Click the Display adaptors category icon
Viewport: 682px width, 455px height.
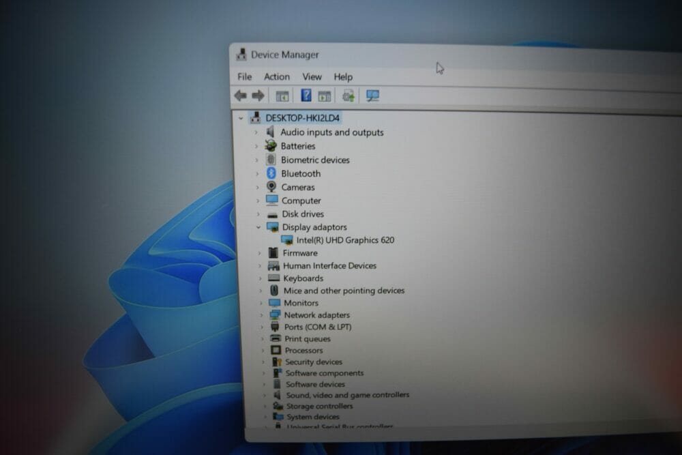click(273, 227)
